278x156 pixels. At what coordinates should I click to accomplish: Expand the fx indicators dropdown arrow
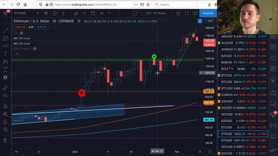tap(69, 13)
